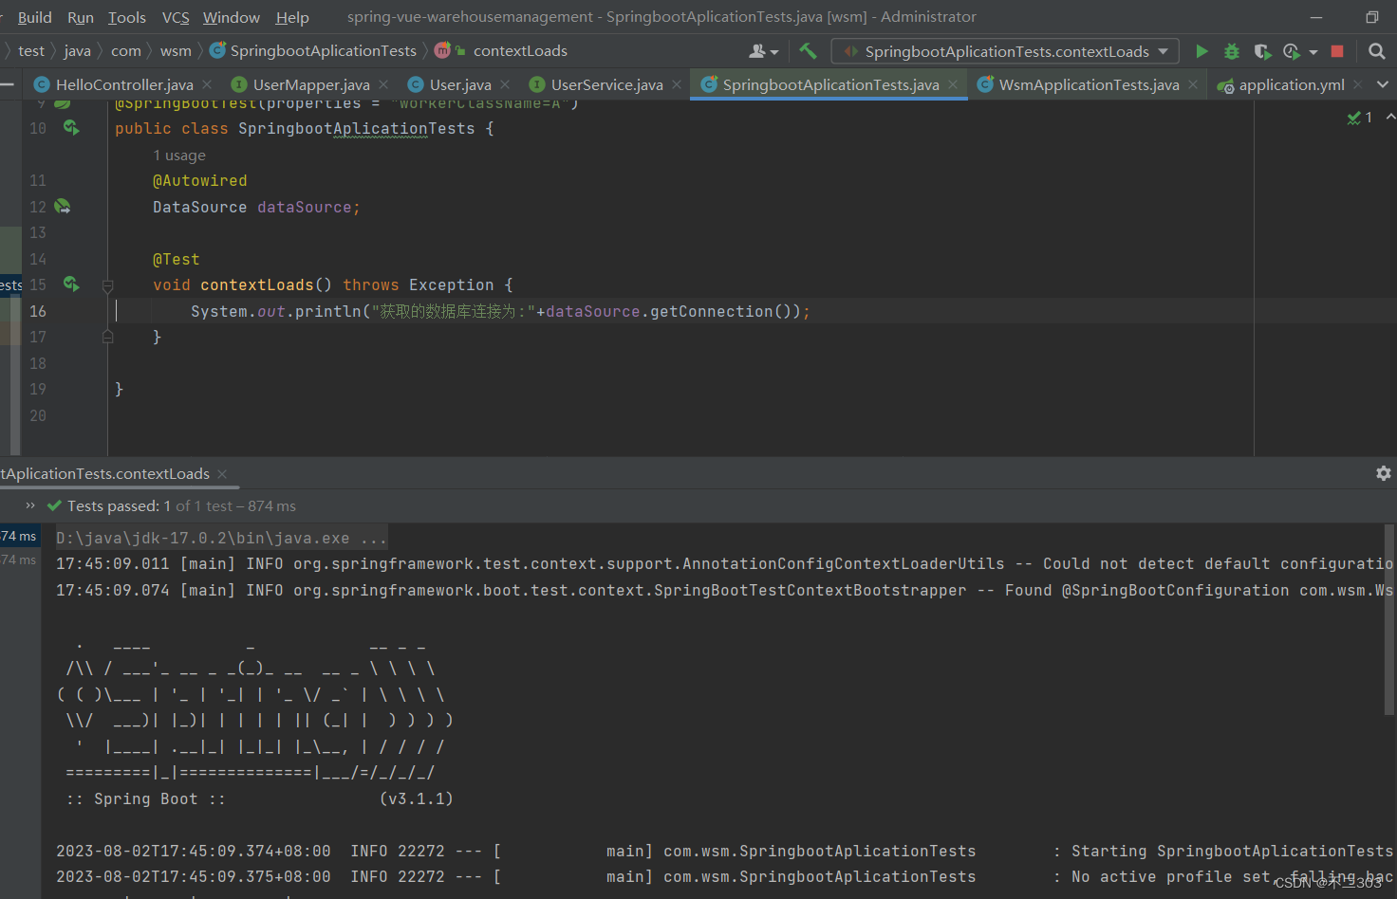Run tests with Coverage
The image size is (1397, 899).
tap(1261, 50)
